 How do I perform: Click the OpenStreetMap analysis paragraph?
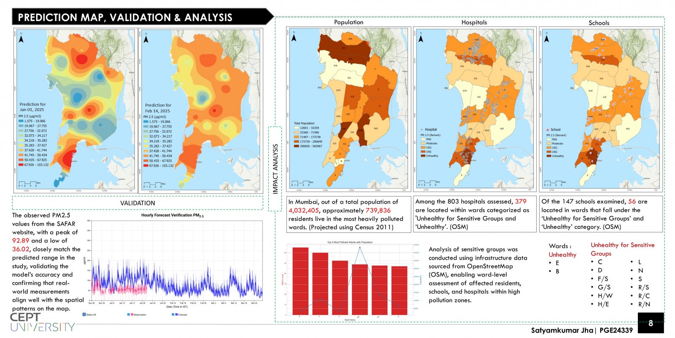pyautogui.click(x=478, y=275)
